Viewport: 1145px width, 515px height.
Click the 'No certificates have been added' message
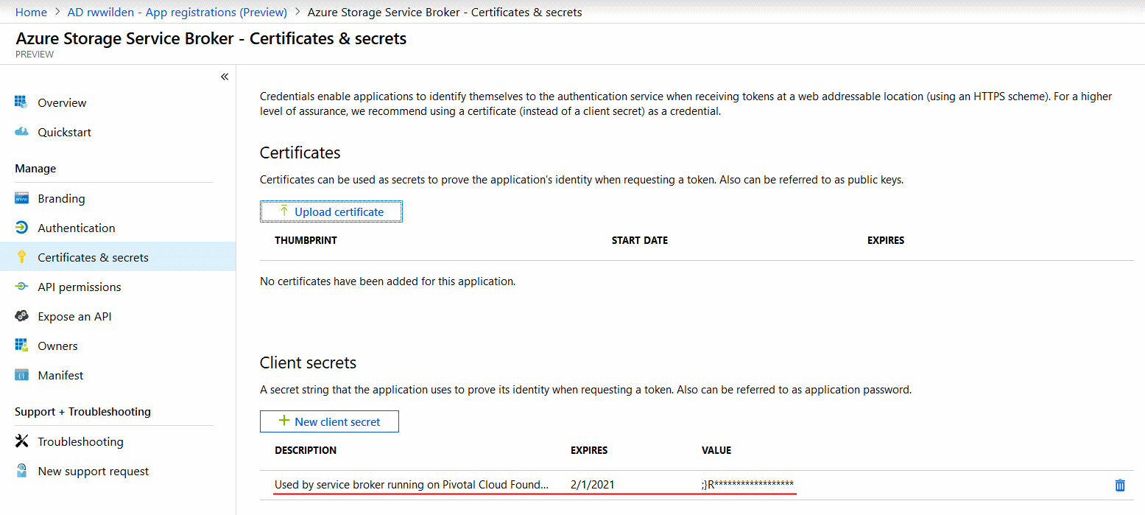387,281
